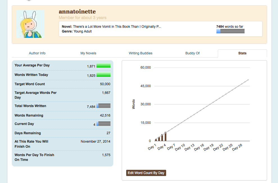278x183 pixels.
Task: Open the Author Info tab
Action: (37, 53)
